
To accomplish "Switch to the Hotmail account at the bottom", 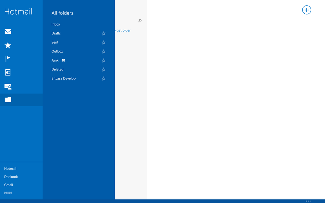I will tap(10, 169).
